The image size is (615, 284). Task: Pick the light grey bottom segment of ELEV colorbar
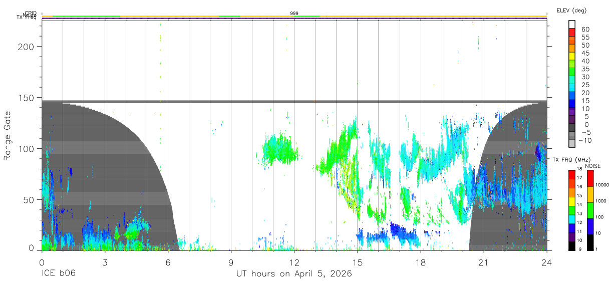click(572, 144)
